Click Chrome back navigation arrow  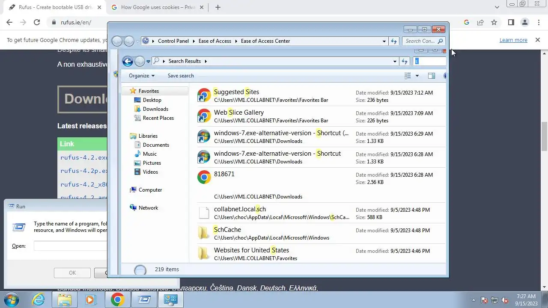click(9, 22)
